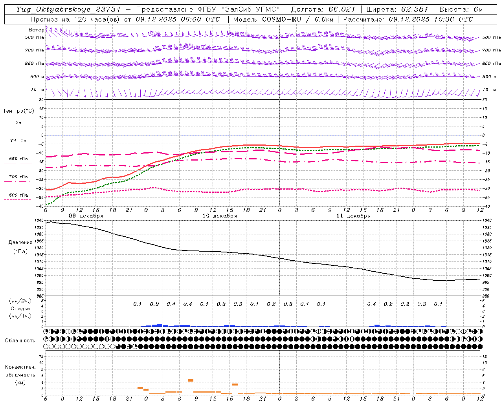Click the Тем-ра(°C) panel label
Image resolution: width=503 pixels, height=402 pixels.
[x=18, y=111]
